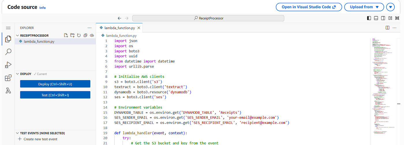Click line number 12 in the gutter
The height and width of the screenshot is (145, 404).
(x=105, y=97)
